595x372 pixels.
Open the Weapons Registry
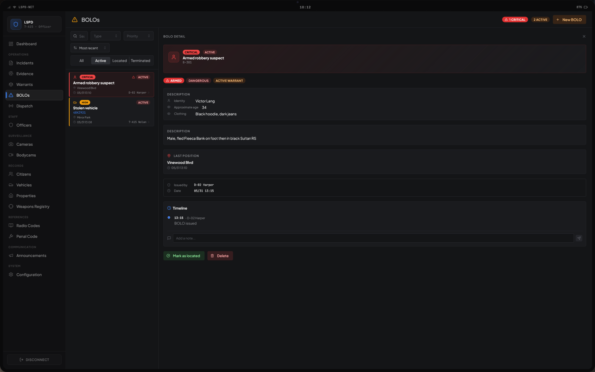click(34, 206)
